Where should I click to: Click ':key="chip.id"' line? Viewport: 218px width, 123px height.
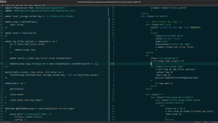[x=174, y=114]
